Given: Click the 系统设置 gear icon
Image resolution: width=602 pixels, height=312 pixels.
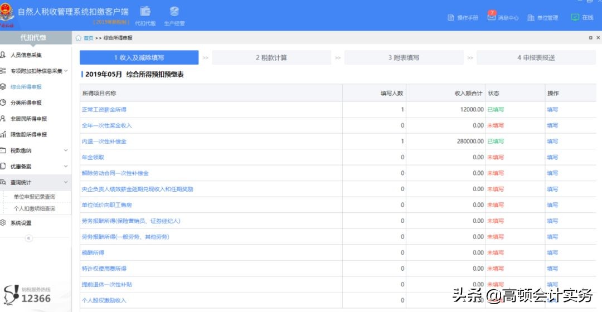Looking at the screenshot, I should pos(3,223).
